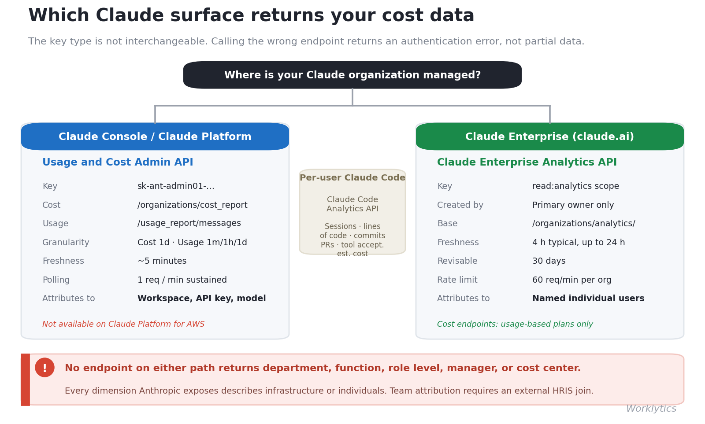Click the Workspace, API key, model value
Viewport: 705px width, 424px height.
(x=202, y=299)
